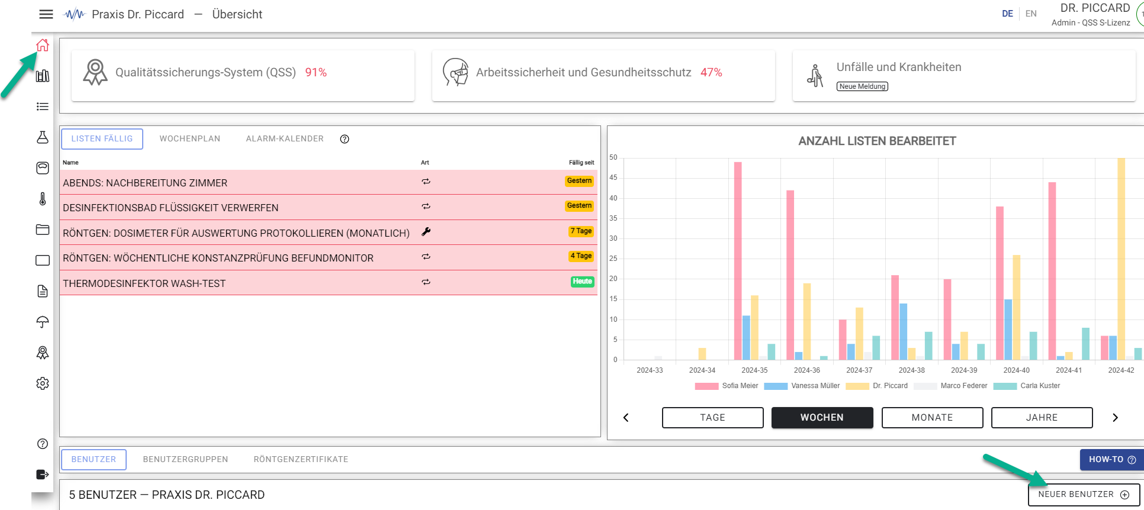The height and width of the screenshot is (510, 1144).
Task: Open the Röntgenzertifikate tab
Action: (x=301, y=460)
